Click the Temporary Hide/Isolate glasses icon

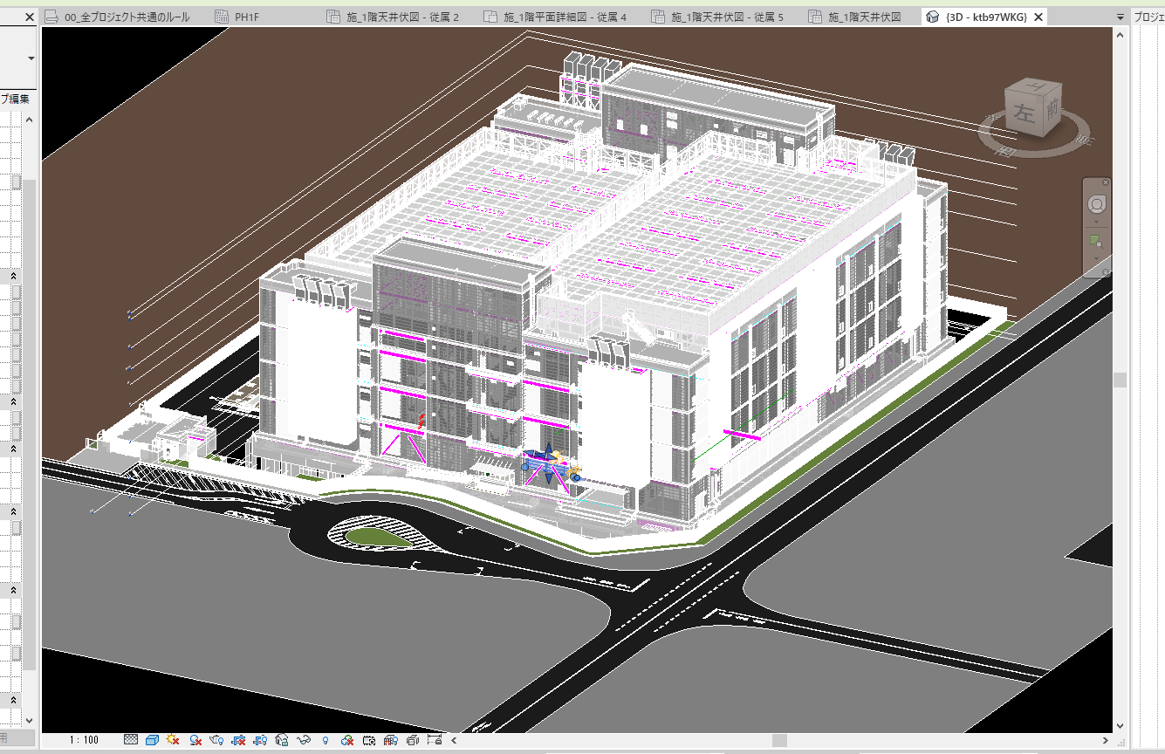(x=304, y=740)
